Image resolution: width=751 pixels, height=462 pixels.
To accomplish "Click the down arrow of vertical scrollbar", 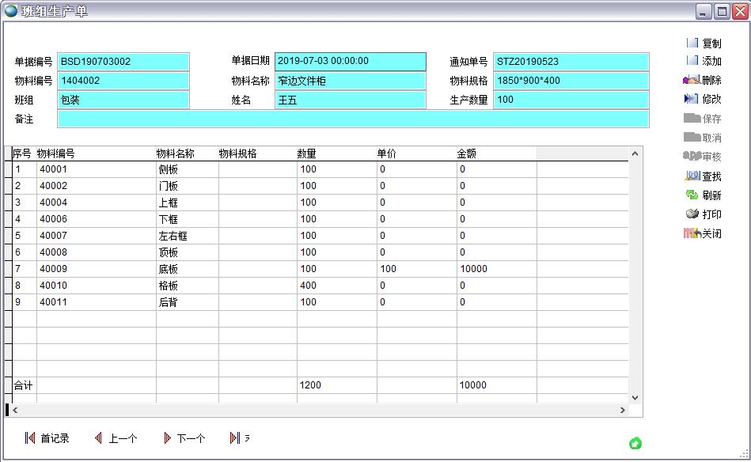I will pos(633,398).
